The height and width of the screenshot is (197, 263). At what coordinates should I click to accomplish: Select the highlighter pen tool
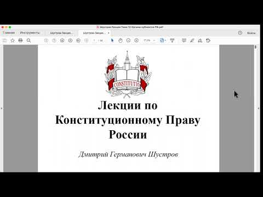192,40
